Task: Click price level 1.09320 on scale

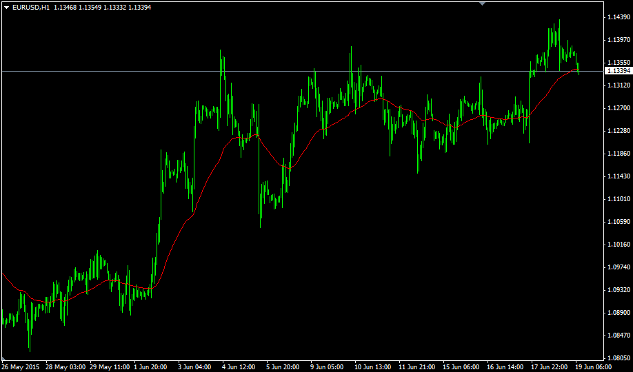Action: point(619,290)
